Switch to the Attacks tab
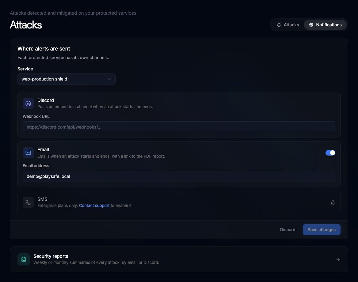358x282 pixels. click(x=288, y=25)
